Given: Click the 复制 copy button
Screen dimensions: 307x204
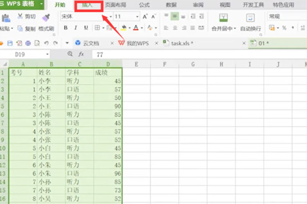Looking at the screenshot, I should click(26, 29).
